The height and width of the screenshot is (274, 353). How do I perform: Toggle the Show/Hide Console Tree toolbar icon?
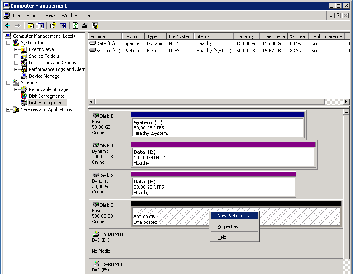pos(41,25)
